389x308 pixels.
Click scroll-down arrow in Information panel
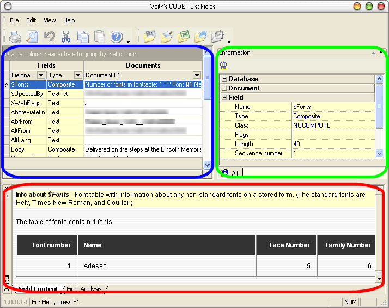click(379, 153)
